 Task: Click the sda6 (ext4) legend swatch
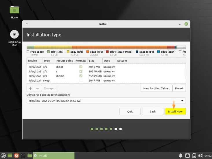pyautogui.click(x=158, y=52)
